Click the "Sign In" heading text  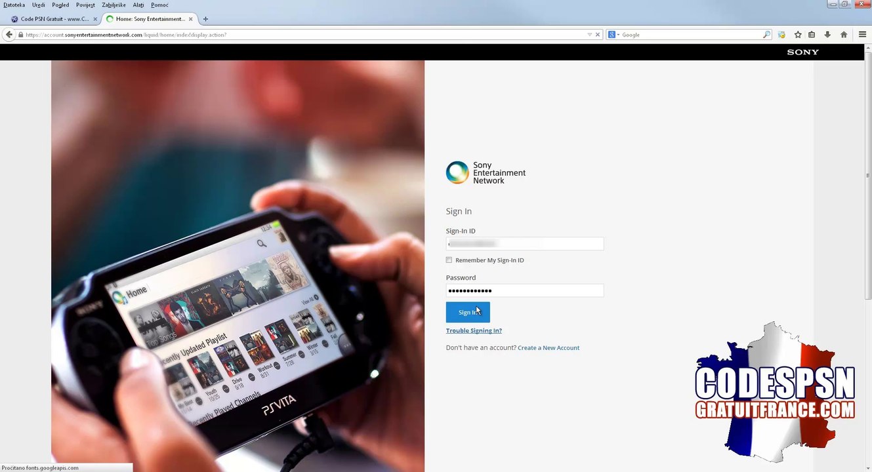459,211
